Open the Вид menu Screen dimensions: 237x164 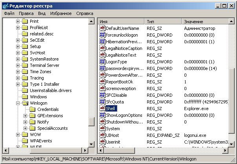pyautogui.click(x=42, y=13)
